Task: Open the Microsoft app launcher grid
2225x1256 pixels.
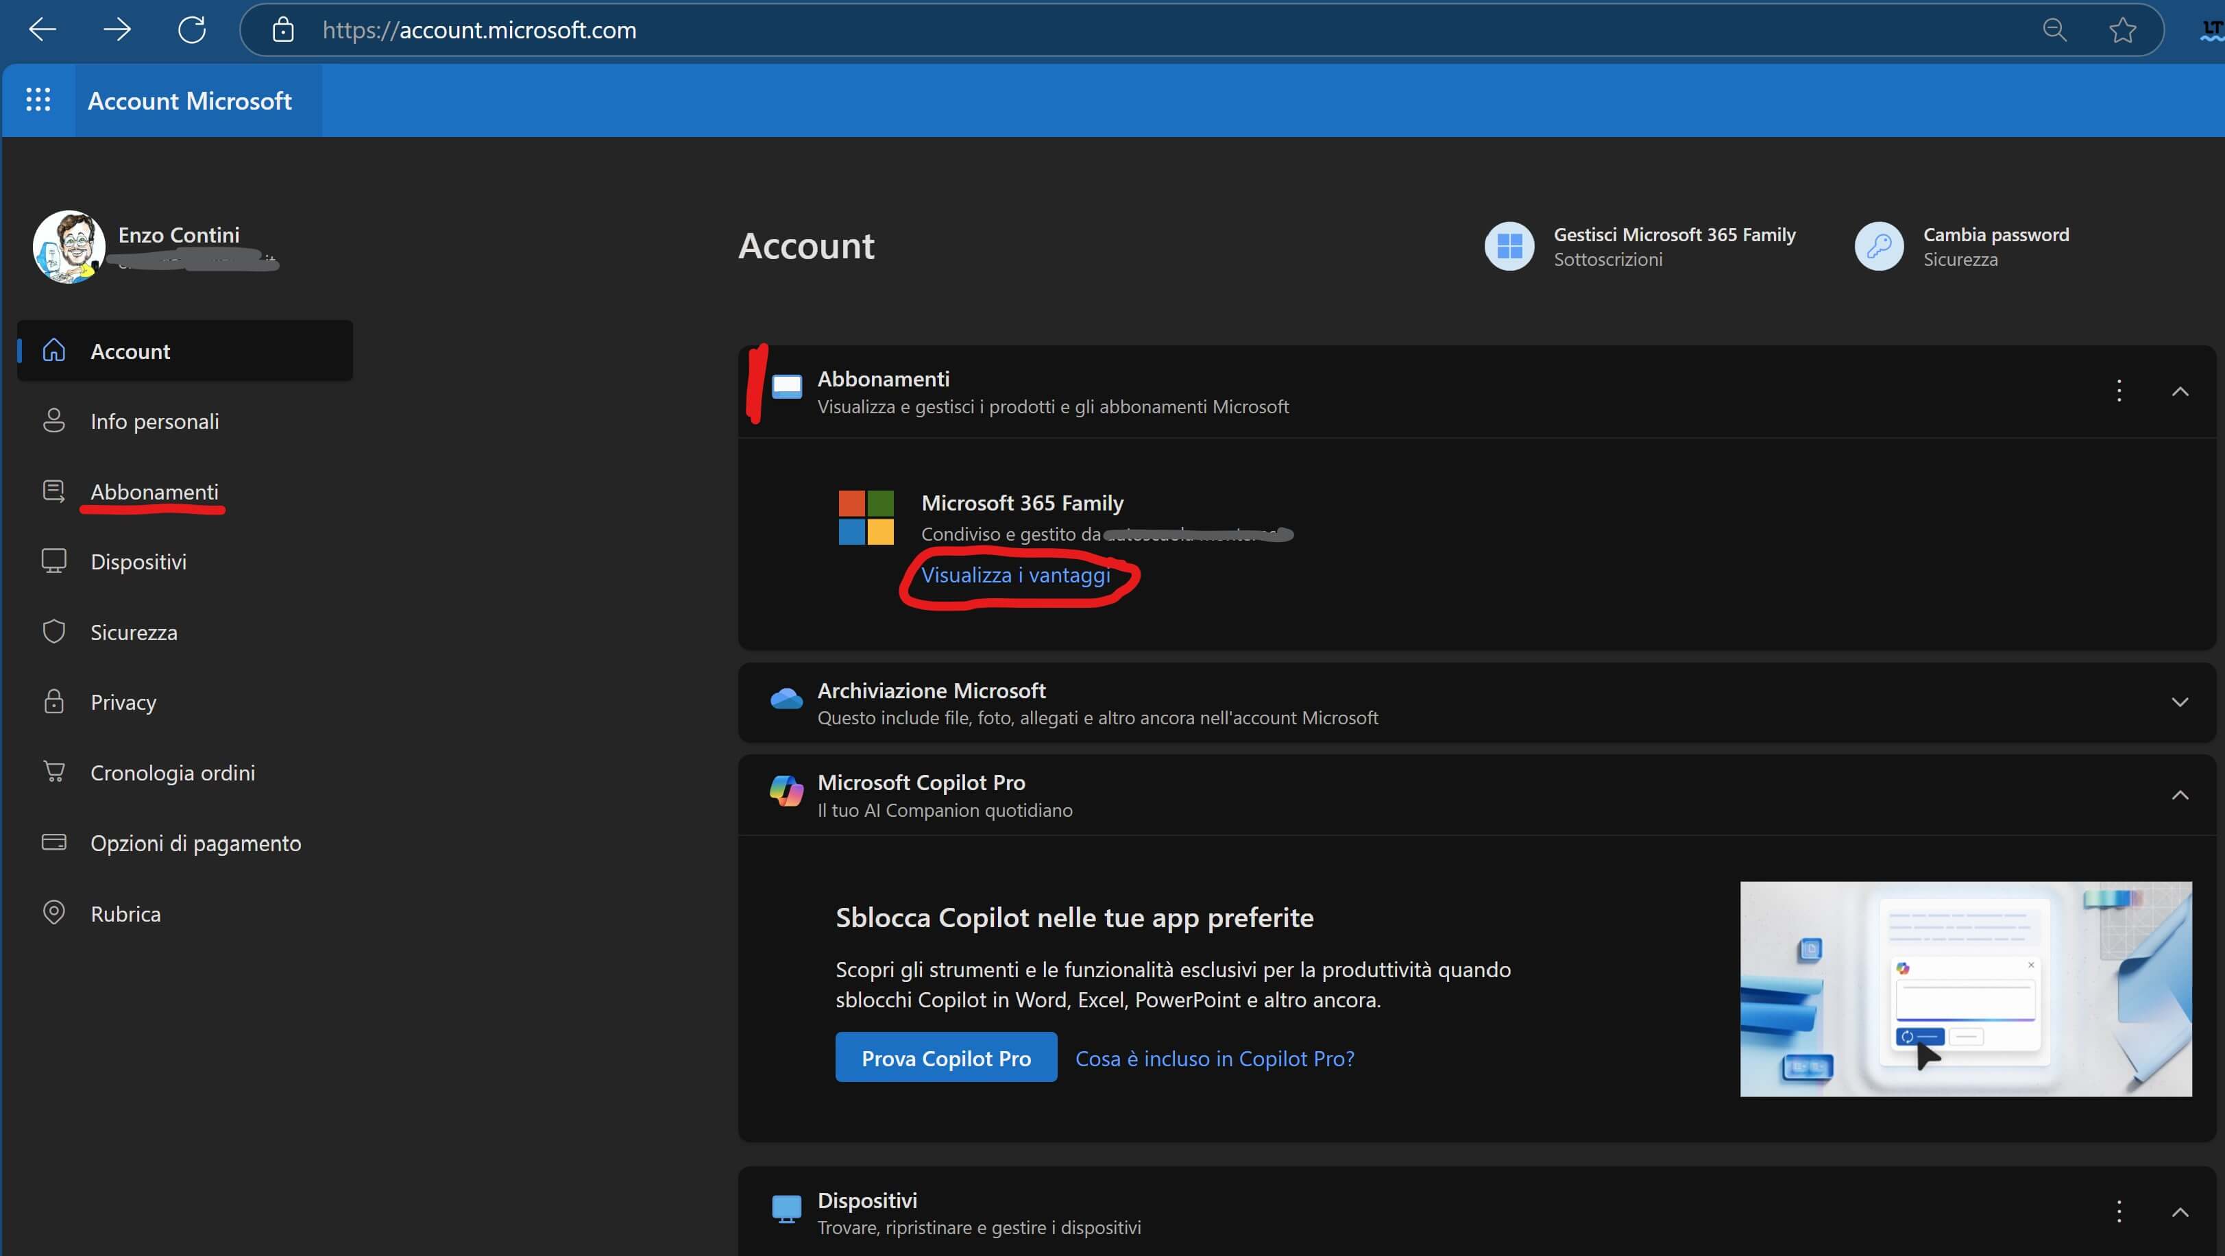Action: click(38, 100)
